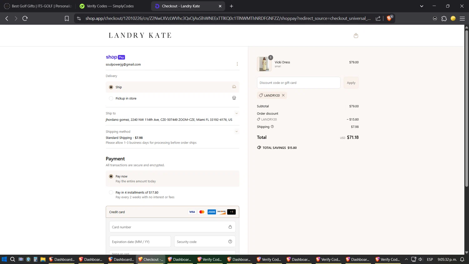Click the Shop Pay logo
469x264 pixels.
115,57
